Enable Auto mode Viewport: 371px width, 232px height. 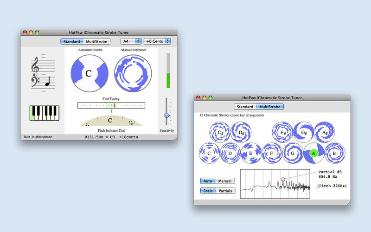point(208,181)
